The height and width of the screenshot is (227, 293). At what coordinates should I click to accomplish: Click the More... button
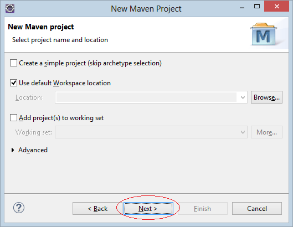click(266, 132)
